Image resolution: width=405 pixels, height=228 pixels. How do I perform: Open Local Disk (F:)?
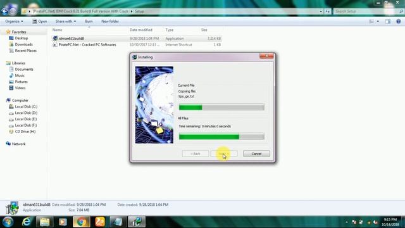click(x=26, y=125)
